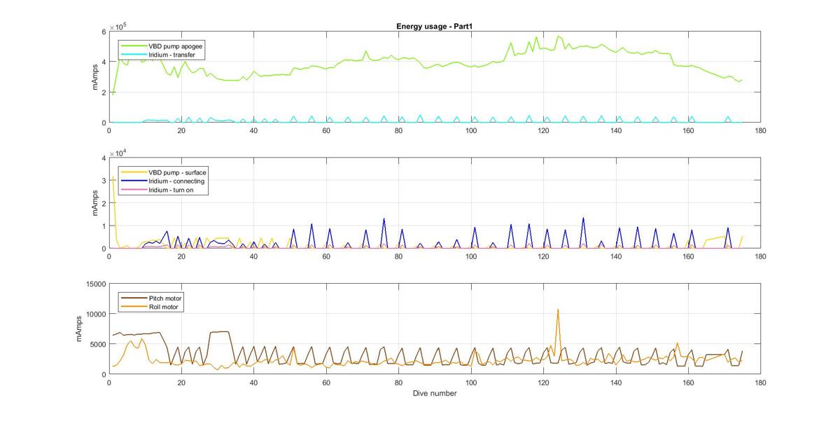This screenshot has width=840, height=421.
Task: Select the "VBD pump apogee" legend label
Action: coord(176,46)
